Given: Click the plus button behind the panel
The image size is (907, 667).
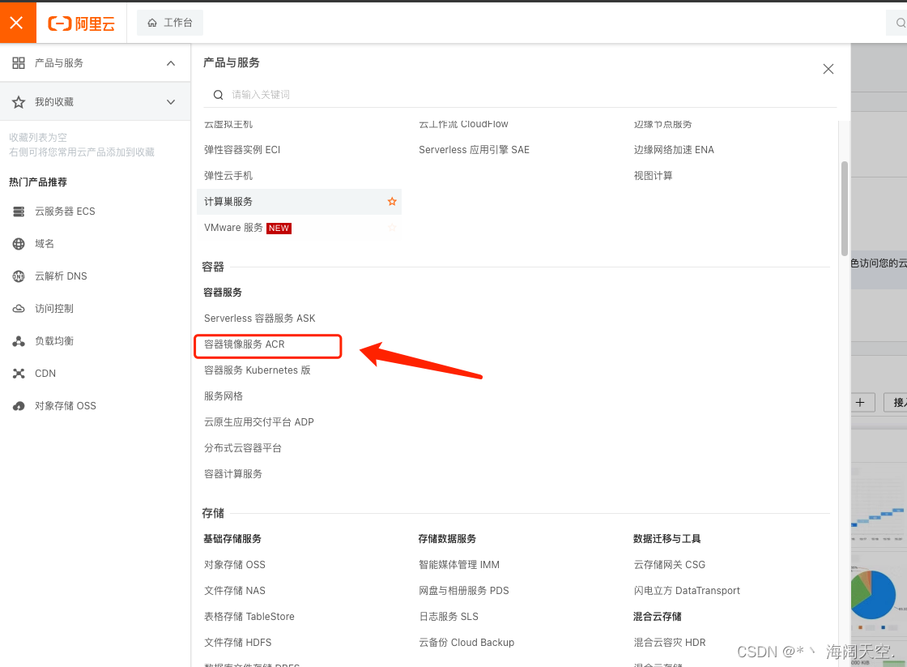Looking at the screenshot, I should (861, 403).
